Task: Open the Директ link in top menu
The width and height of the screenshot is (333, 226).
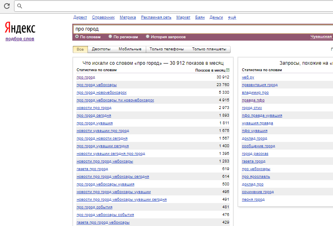Action: point(80,17)
